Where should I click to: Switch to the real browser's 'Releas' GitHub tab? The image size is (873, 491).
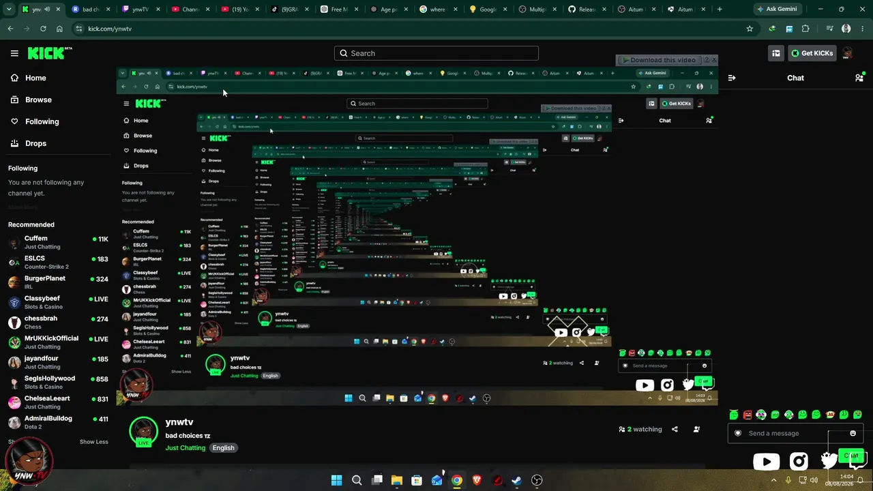pyautogui.click(x=588, y=10)
